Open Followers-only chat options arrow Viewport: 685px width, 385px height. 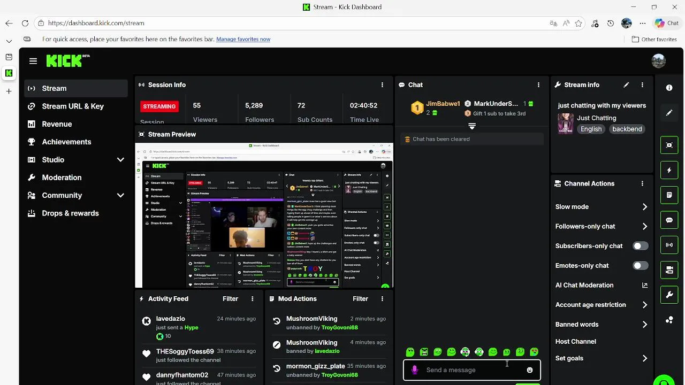pyautogui.click(x=645, y=227)
